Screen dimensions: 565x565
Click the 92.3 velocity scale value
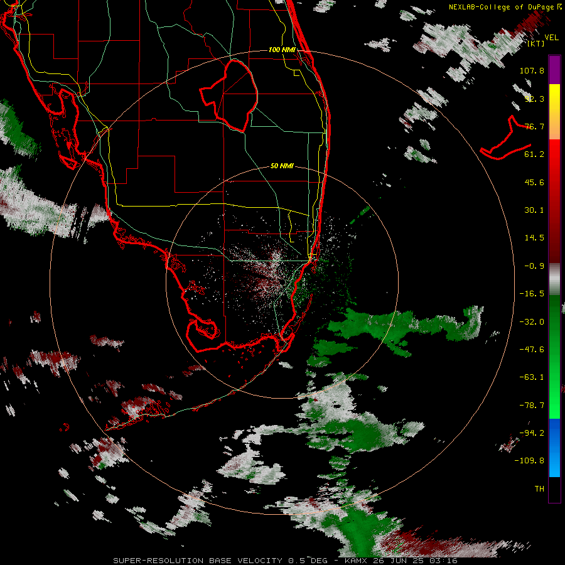(x=534, y=99)
